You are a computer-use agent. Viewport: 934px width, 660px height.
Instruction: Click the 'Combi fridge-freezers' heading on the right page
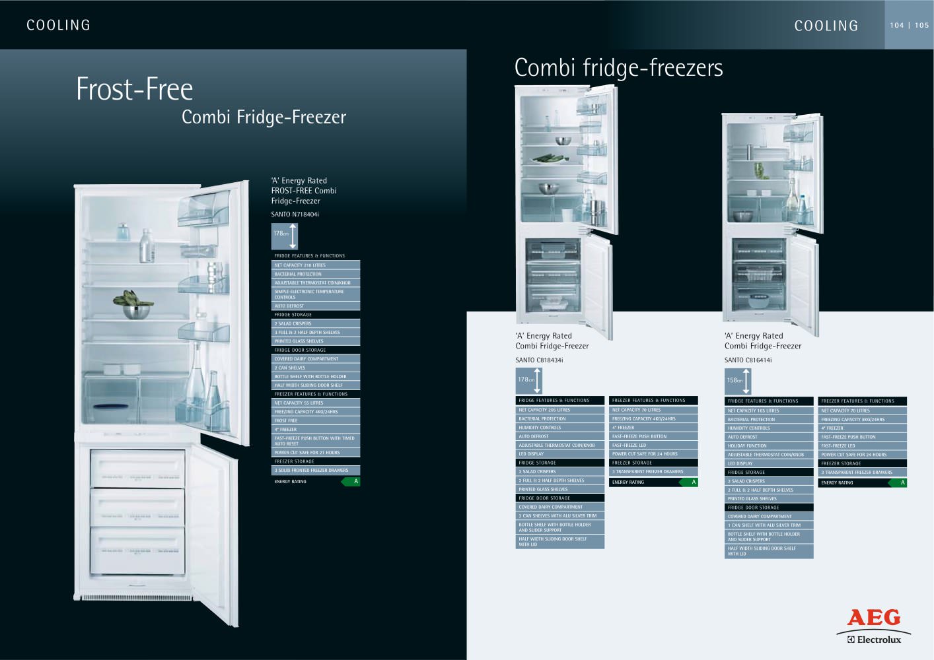619,68
